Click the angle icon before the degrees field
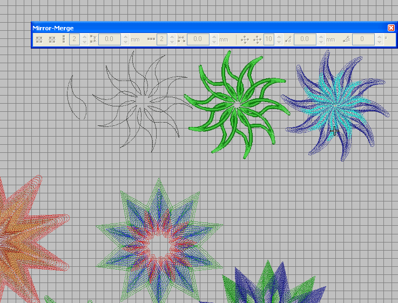Screen dimensions: 398x303 click(x=347, y=39)
